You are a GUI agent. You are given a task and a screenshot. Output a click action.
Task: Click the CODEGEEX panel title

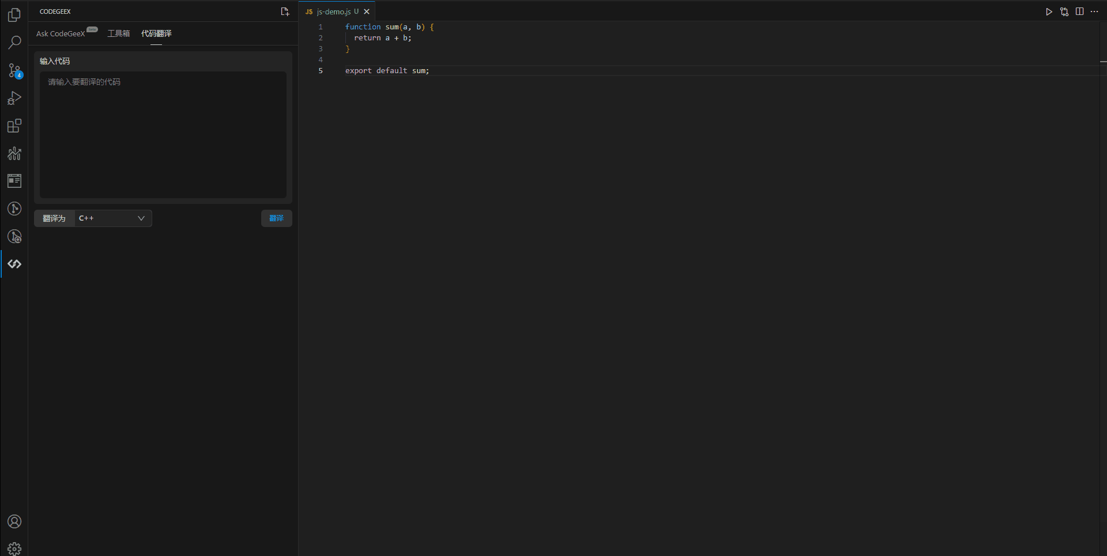click(x=55, y=12)
